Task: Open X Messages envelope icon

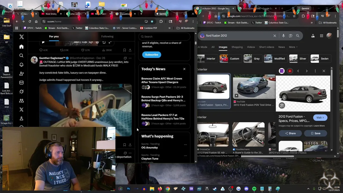Action: (21, 83)
